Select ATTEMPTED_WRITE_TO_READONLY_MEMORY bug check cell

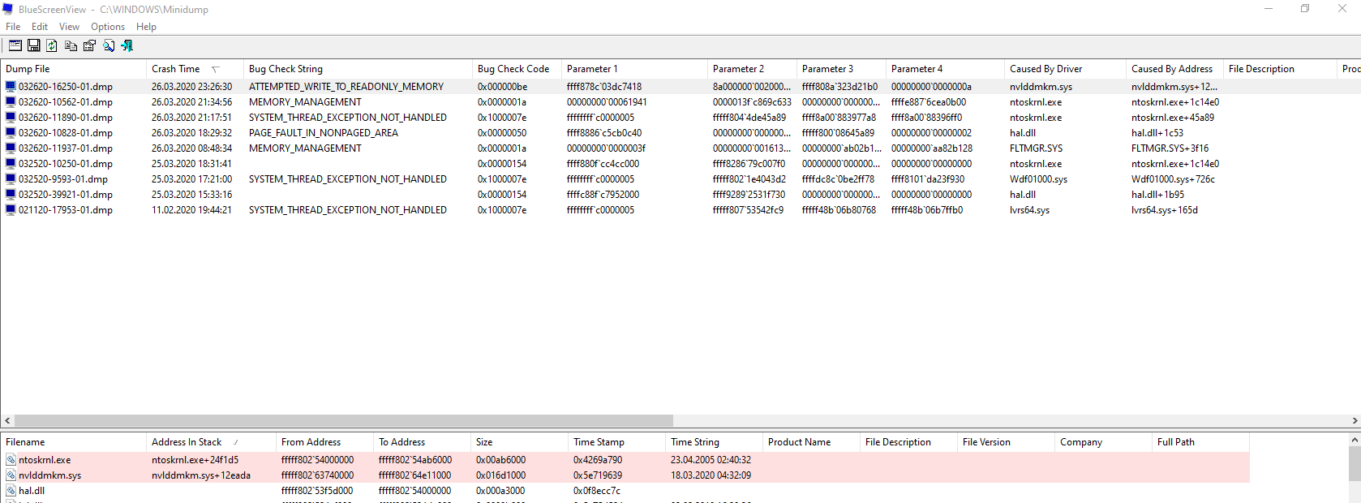coord(346,86)
